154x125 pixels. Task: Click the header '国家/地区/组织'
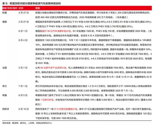[10, 8]
